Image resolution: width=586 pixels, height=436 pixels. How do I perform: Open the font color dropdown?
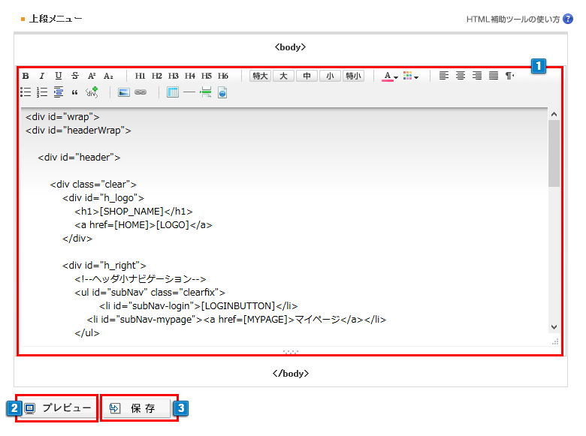[390, 76]
